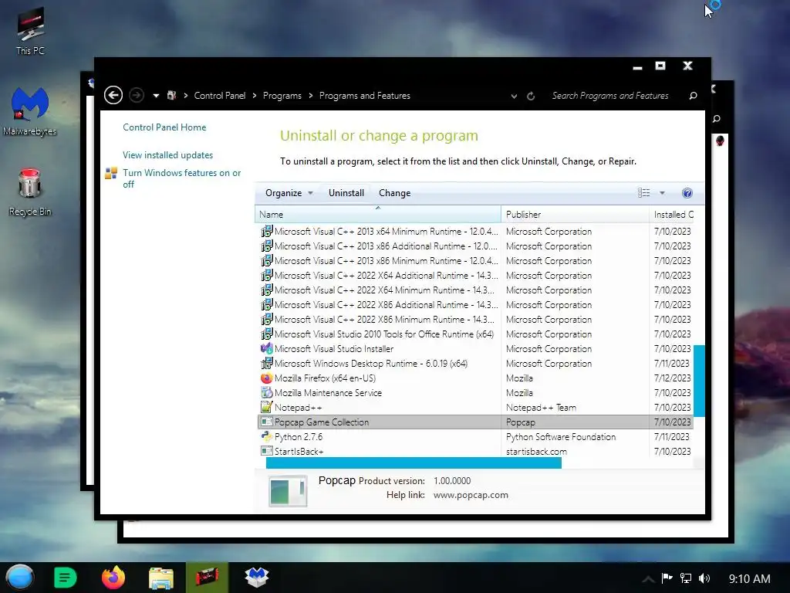This screenshot has width=790, height=593.
Task: Click the Mozilla Maintenance Service icon
Action: (x=266, y=392)
